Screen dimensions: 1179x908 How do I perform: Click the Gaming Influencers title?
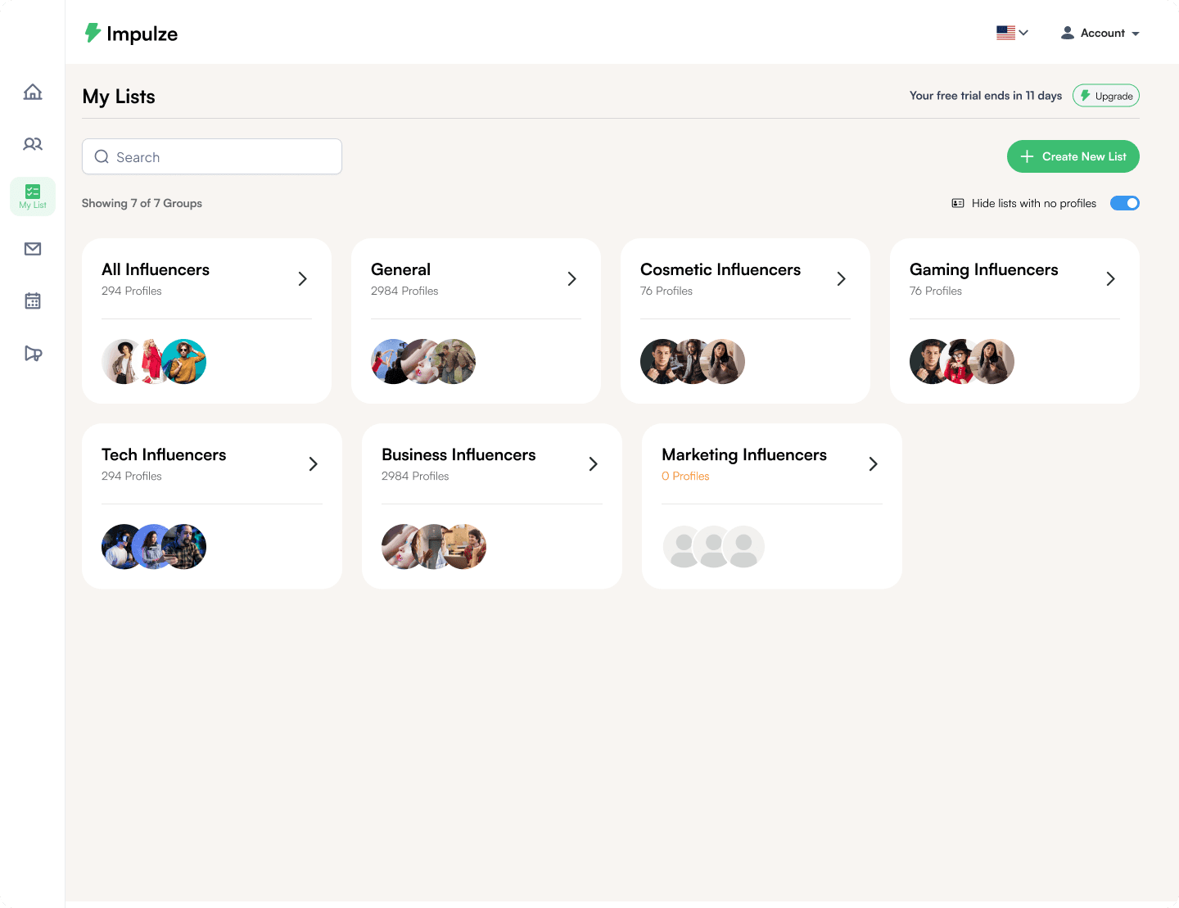[x=983, y=270]
